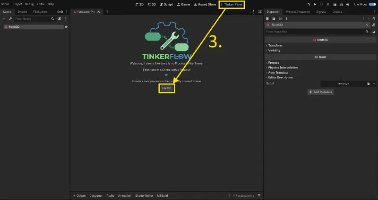Click the Script quick load icon
Image resolution: width=378 pixels, height=200 pixels.
click(x=369, y=83)
